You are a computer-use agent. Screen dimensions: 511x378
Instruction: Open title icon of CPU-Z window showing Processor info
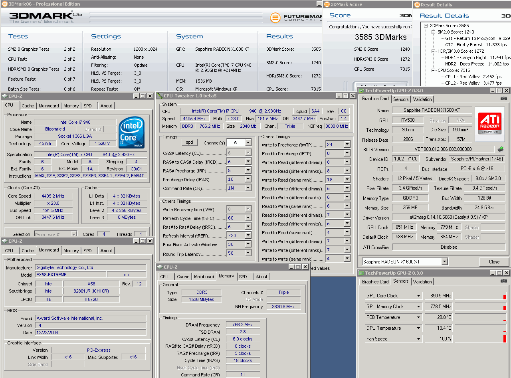(4, 96)
